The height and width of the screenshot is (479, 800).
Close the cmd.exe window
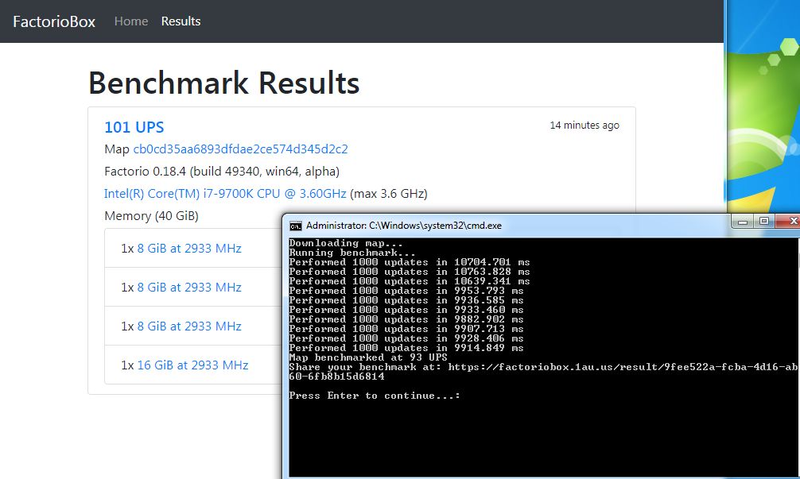pyautogui.click(x=790, y=221)
